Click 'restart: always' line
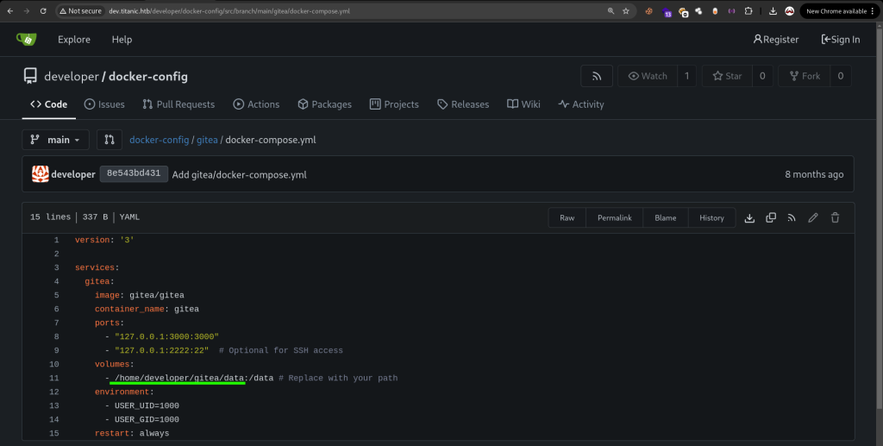883x446 pixels. tap(132, 433)
